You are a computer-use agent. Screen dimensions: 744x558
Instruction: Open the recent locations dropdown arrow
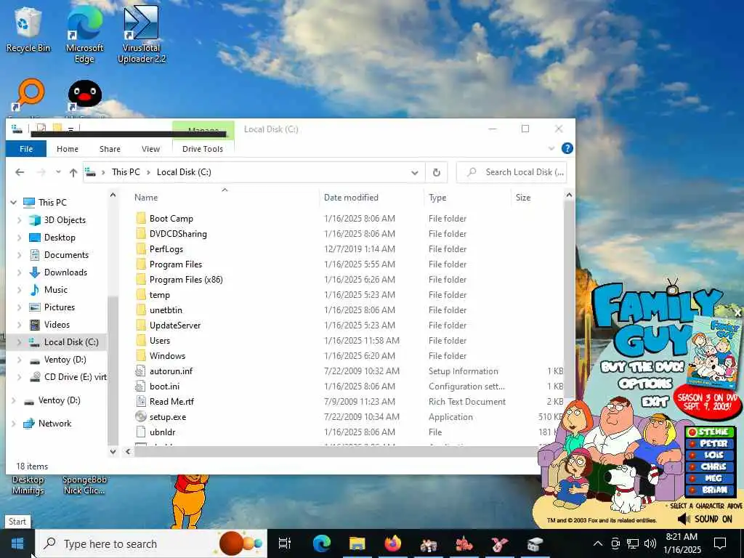58,172
